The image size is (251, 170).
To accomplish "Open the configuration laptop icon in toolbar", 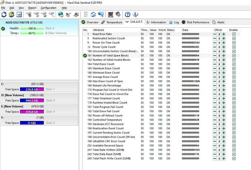I will tap(110, 14).
